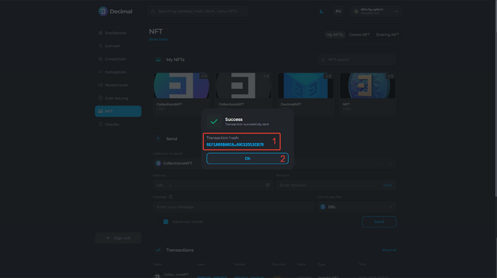
Task: Click Crosschain sidebar icon
Action: pos(101,59)
